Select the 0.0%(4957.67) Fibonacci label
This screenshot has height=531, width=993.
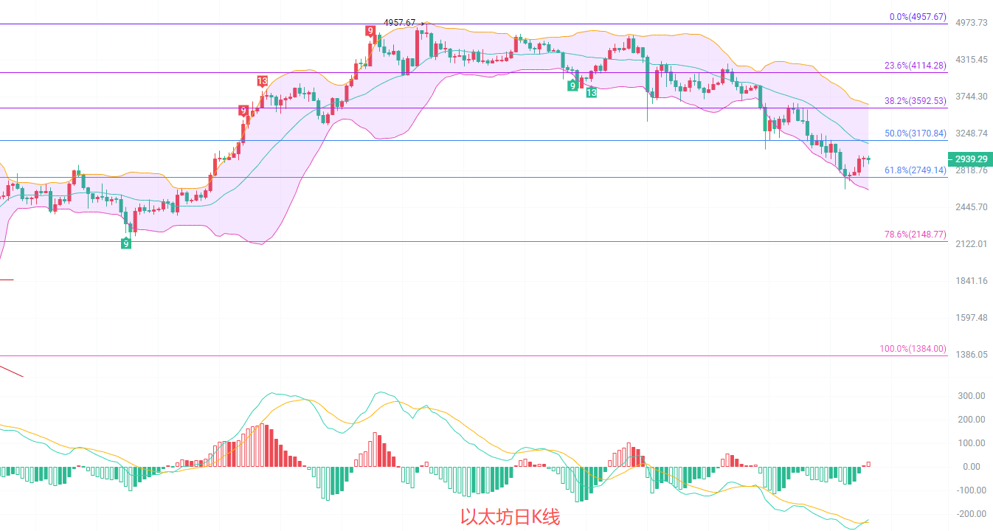[915, 17]
